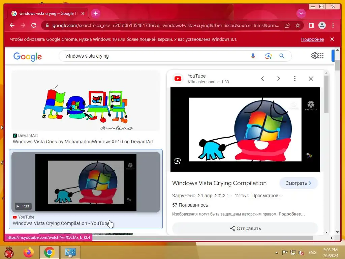Click the 'Смотреть' watch button
The image size is (345, 259).
[299, 183]
